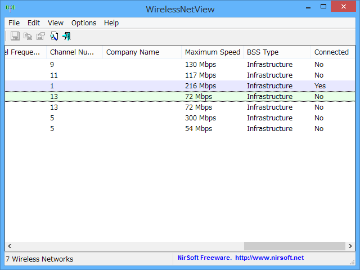Image resolution: width=360 pixels, height=270 pixels.
Task: Click the Save toolbar icon
Action: (x=15, y=36)
